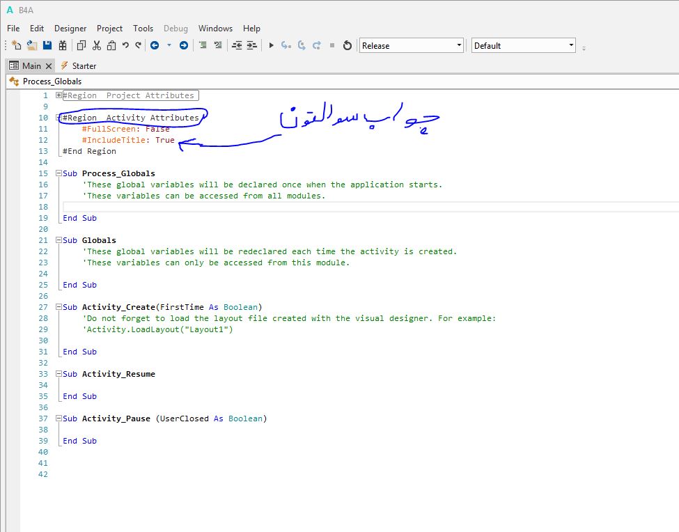Screen dimensions: 679x532
Task: Collapse the Activity Attributes region
Action: (x=59, y=118)
